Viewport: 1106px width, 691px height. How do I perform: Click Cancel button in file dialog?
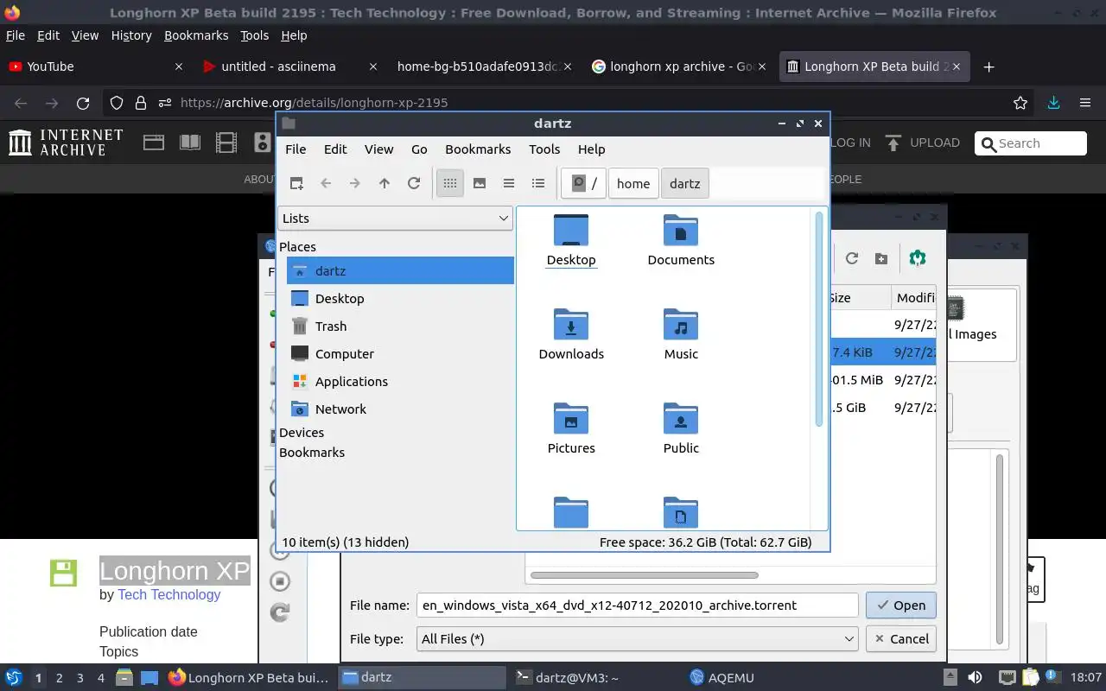pos(900,639)
